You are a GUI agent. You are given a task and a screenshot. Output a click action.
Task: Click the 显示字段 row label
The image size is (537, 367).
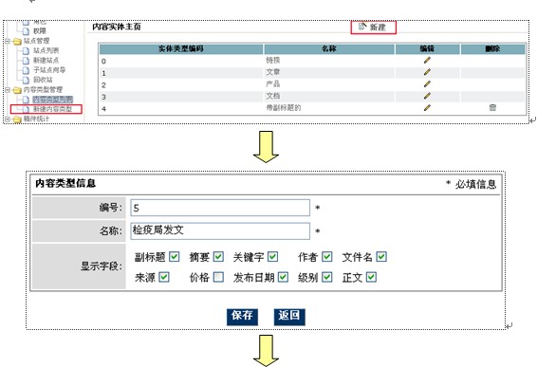[x=102, y=266]
